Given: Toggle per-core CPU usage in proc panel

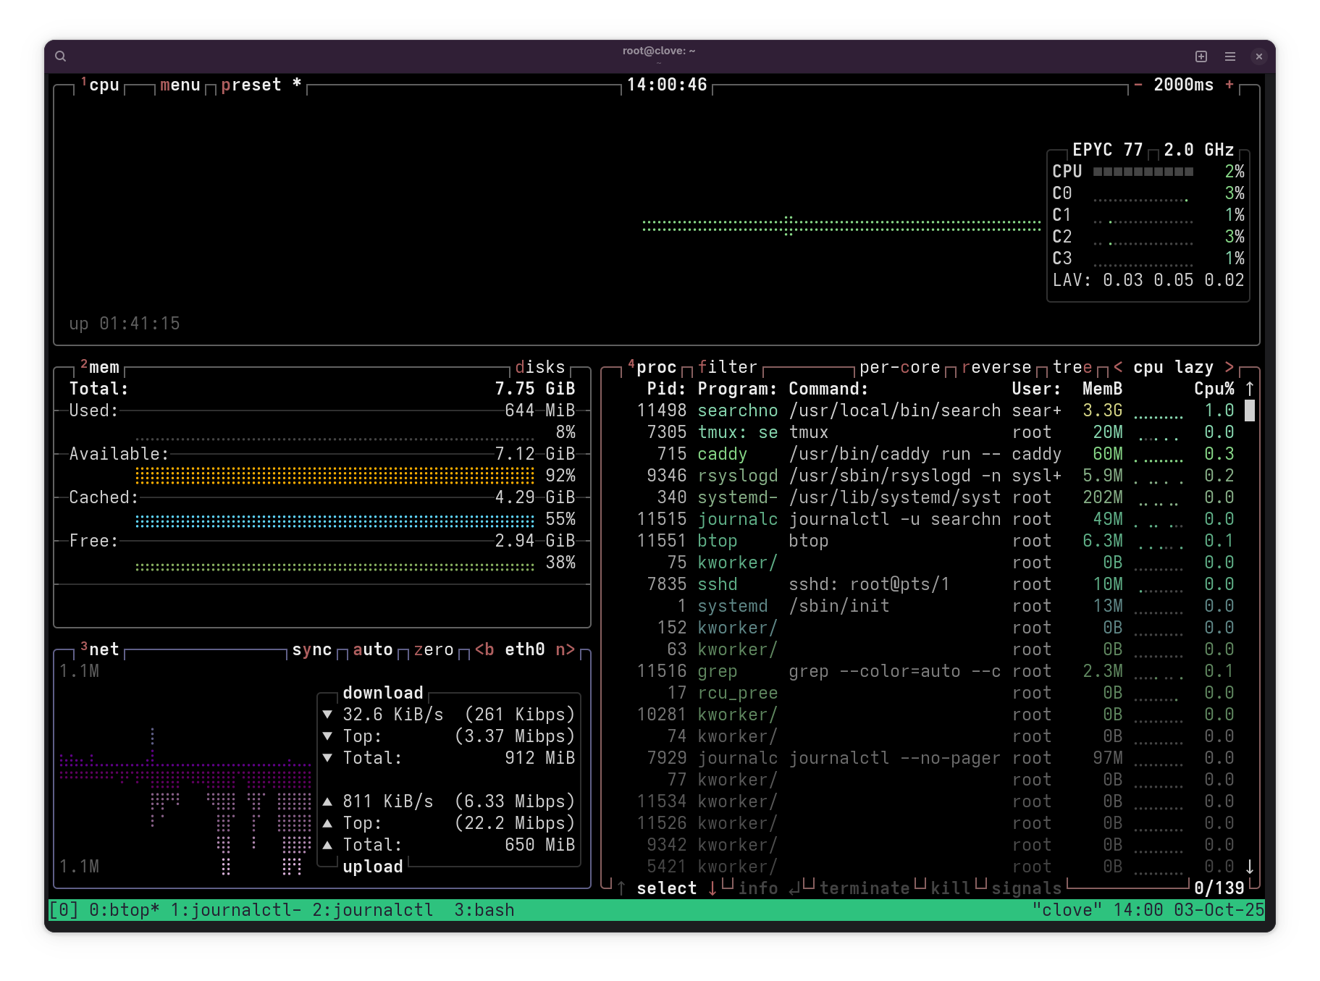Looking at the screenshot, I should 899,367.
